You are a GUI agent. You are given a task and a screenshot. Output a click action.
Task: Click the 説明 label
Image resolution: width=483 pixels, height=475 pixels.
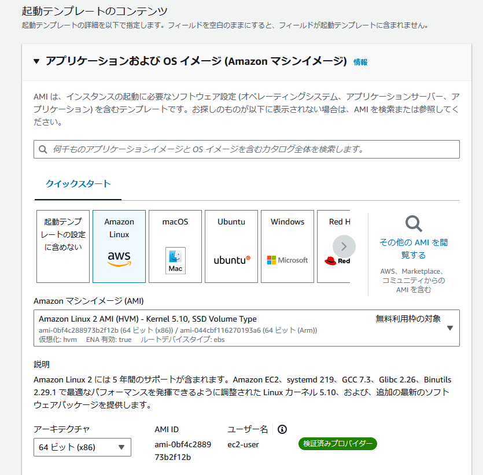[42, 364]
